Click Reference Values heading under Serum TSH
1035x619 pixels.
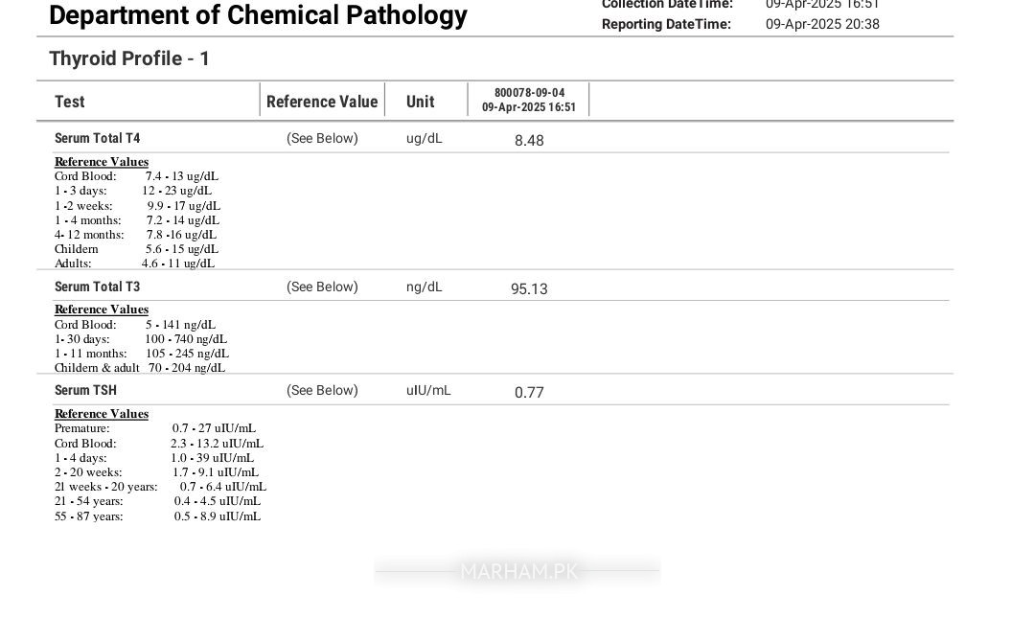click(x=102, y=414)
